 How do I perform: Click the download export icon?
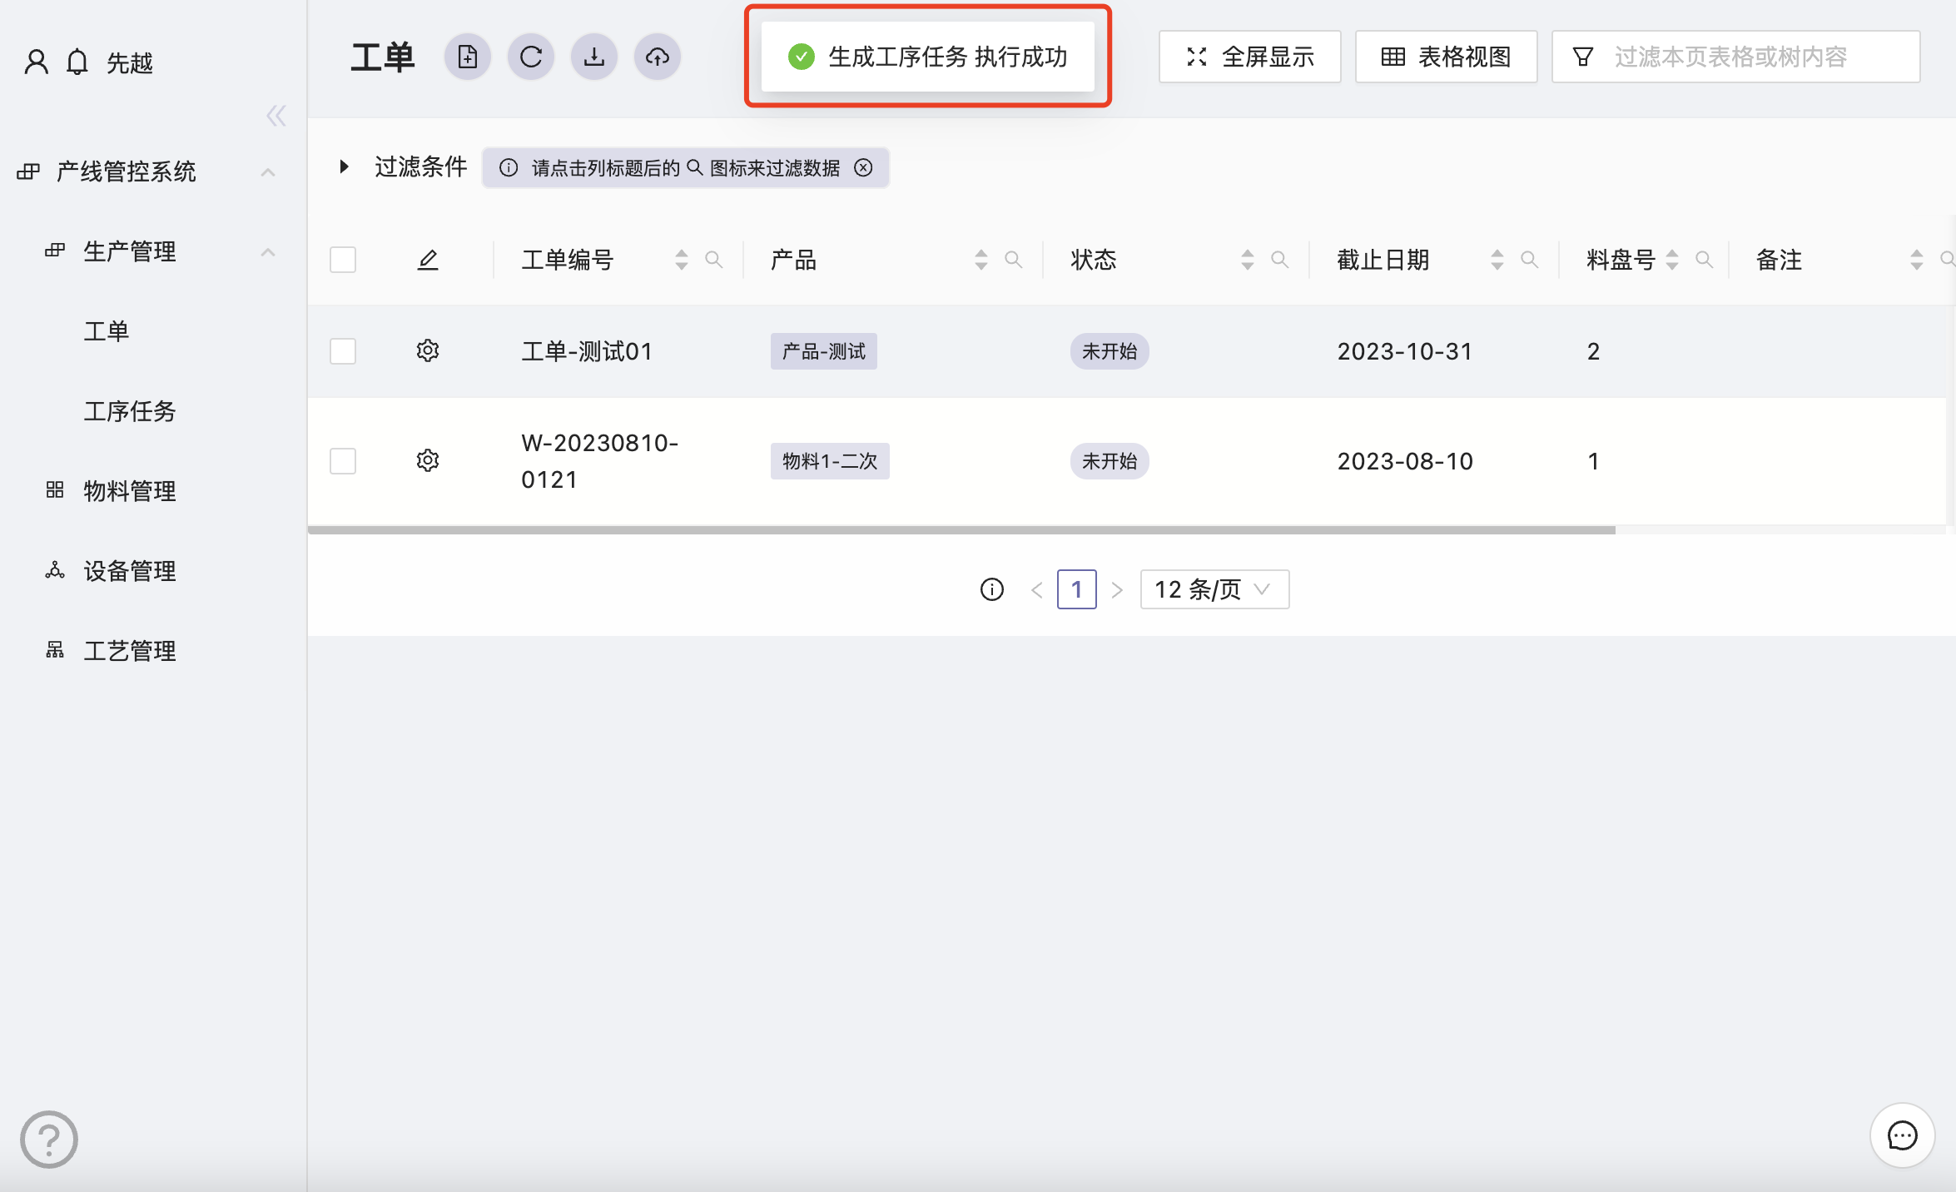point(594,57)
